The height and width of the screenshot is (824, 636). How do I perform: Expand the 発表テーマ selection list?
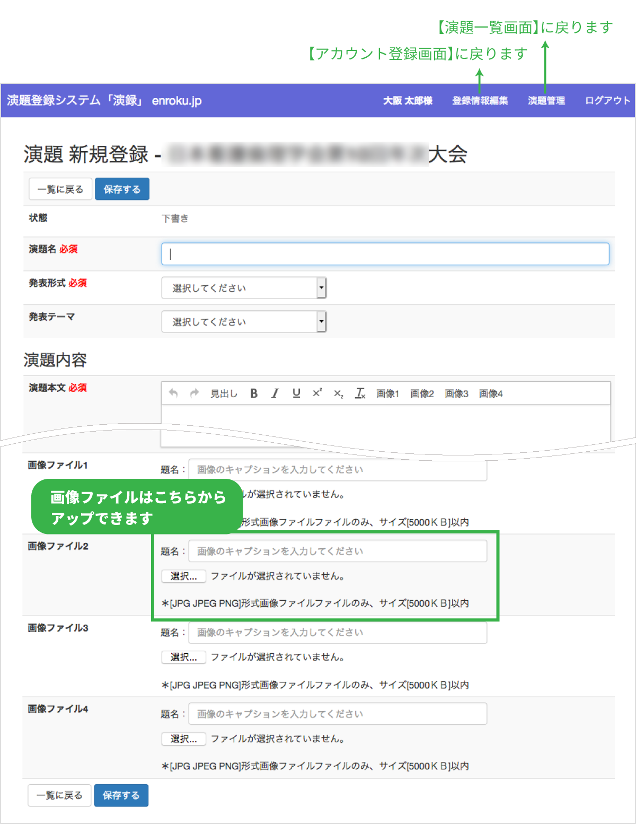pos(244,322)
